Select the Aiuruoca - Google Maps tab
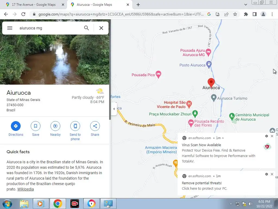Screen dimensions: 278x209 coord(94,5)
